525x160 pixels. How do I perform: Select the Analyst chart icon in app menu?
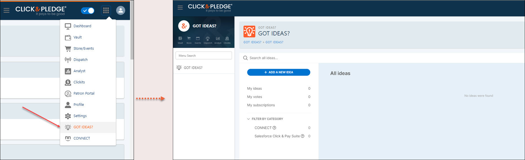pos(68,71)
